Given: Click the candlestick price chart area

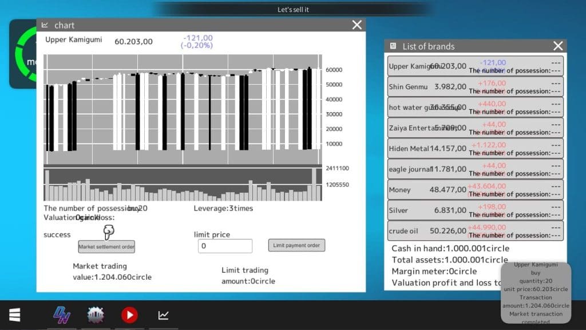Looking at the screenshot, I should point(183,109).
